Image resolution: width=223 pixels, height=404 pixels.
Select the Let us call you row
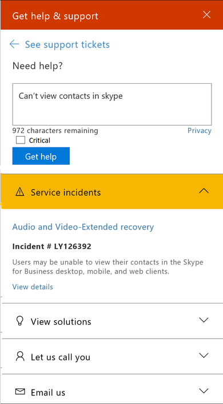(112, 356)
